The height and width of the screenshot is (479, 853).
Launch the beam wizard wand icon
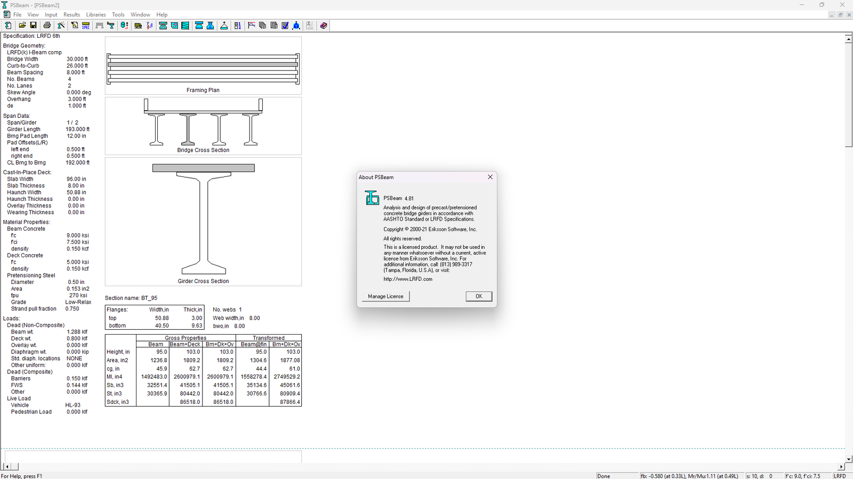point(61,26)
